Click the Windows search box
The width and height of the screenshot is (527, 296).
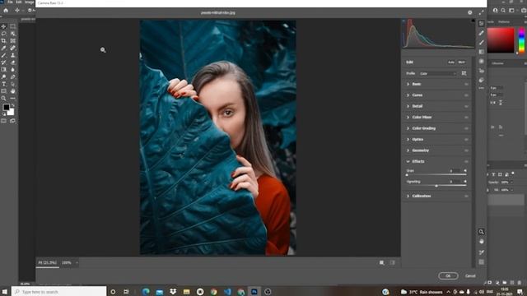[58, 292]
